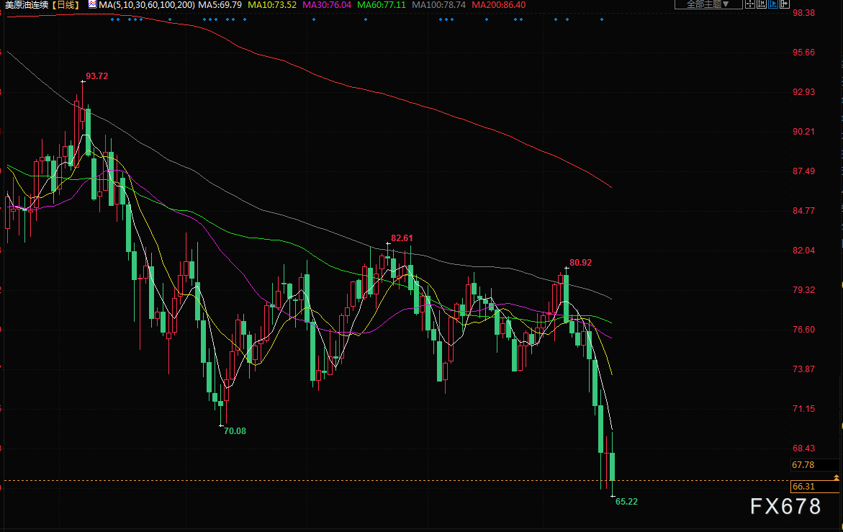Open the 全部主题 dropdown

(708, 4)
